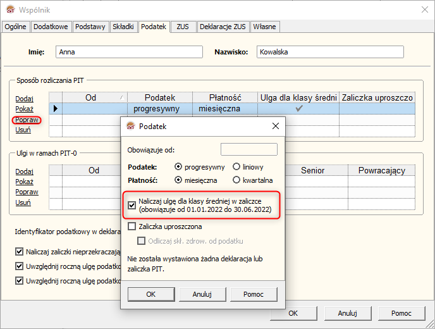Click the Ulga dla klasy średni column header
Image resolution: width=435 pixels, height=329 pixels.
[298, 97]
